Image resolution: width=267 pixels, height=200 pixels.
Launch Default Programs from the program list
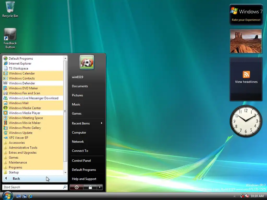pyautogui.click(x=33, y=59)
